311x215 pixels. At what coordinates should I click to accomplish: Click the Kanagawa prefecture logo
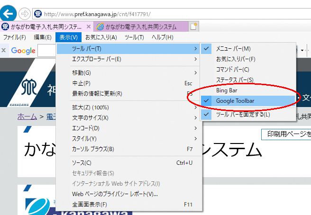click(29, 87)
